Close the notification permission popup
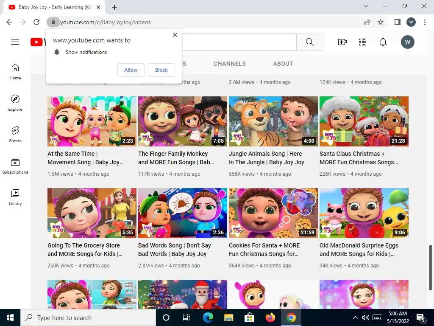This screenshot has width=434, height=326. click(175, 35)
